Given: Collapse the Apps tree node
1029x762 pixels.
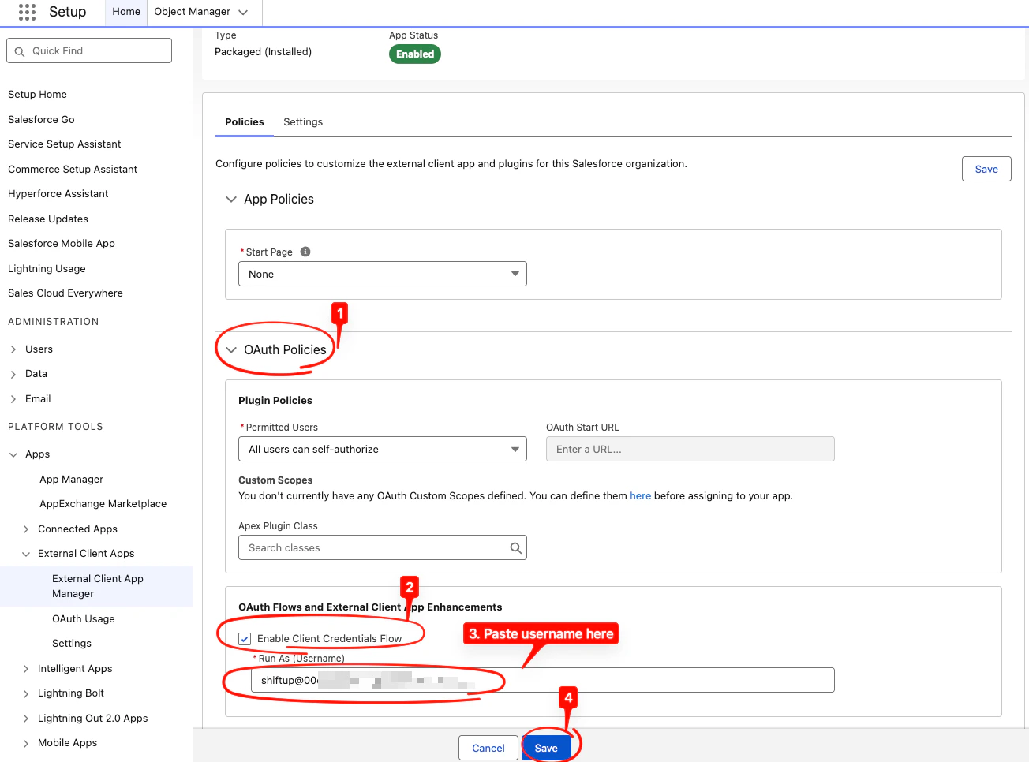Looking at the screenshot, I should click(13, 454).
